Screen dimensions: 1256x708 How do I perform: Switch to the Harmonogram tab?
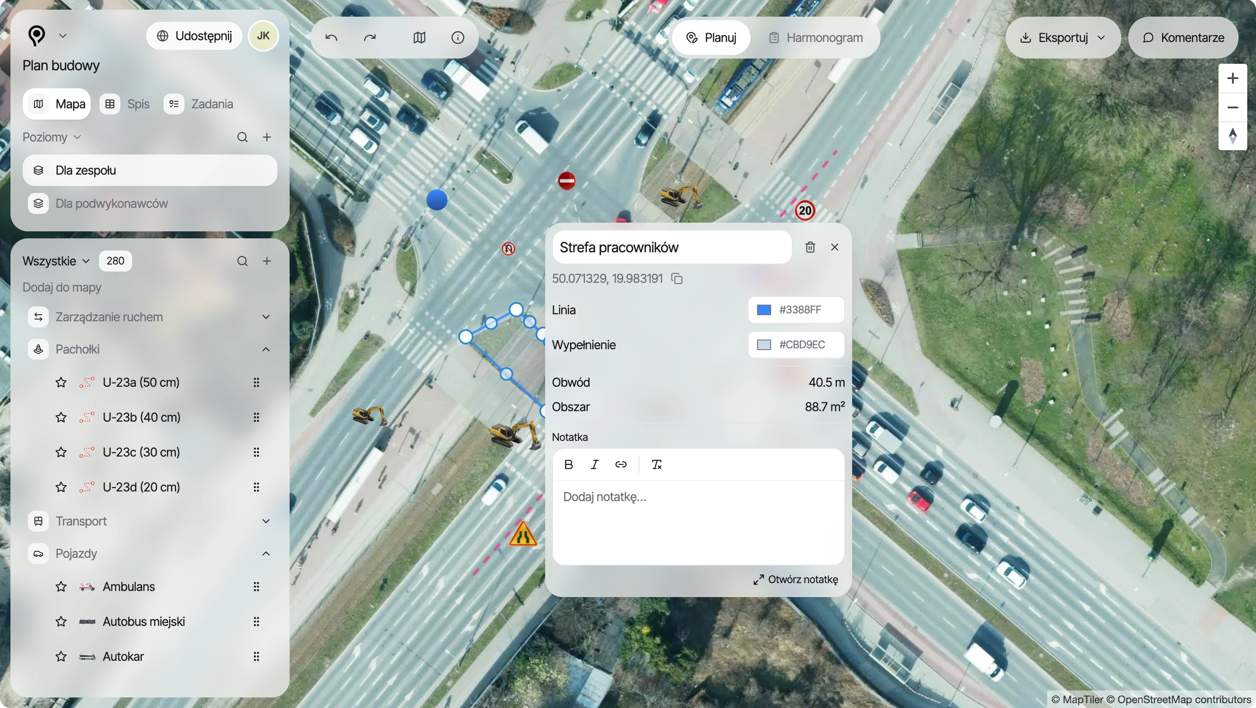click(815, 38)
